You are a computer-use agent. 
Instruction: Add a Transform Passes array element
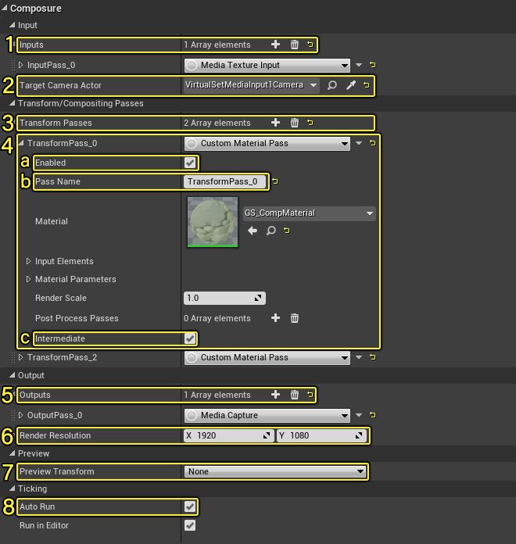point(275,123)
